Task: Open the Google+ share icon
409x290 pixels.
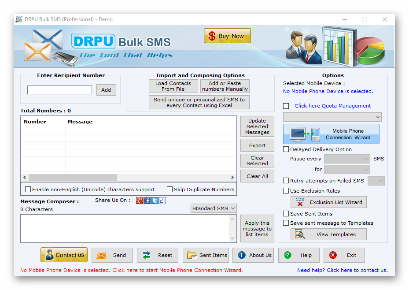Action: pos(140,201)
